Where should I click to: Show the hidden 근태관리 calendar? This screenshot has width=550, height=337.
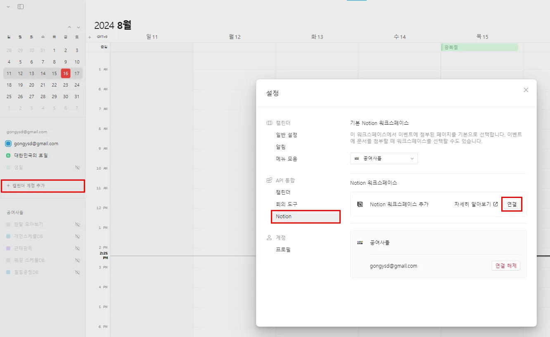77,248
